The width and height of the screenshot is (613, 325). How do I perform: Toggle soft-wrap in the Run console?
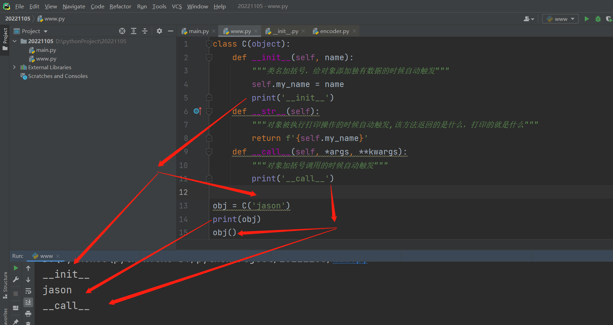[28, 291]
